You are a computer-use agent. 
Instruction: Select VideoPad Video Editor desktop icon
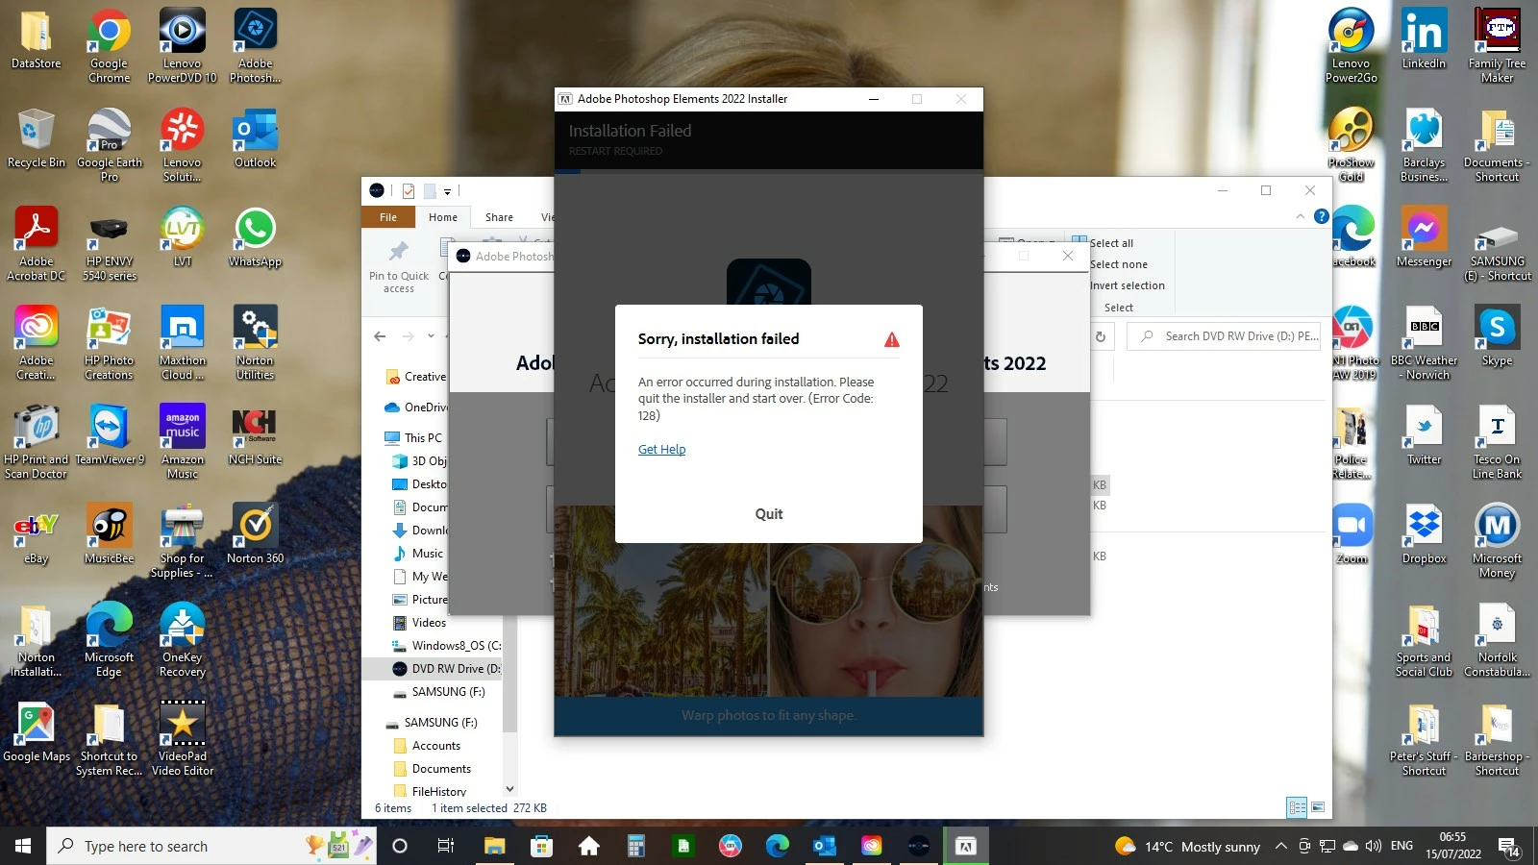tap(183, 739)
